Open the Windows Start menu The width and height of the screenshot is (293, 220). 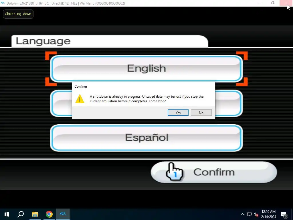click(7, 214)
